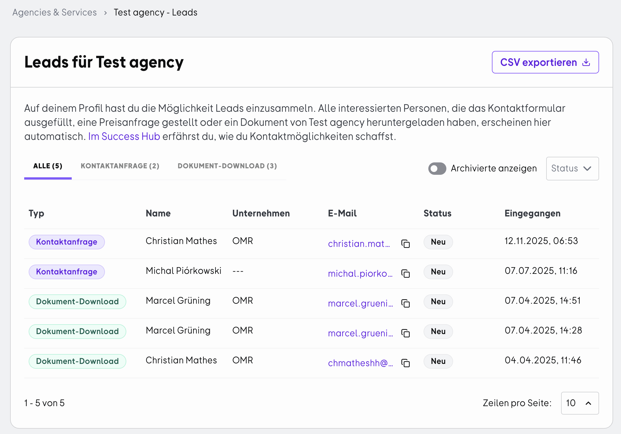Open chmatheshh@… email link
The image size is (621, 434).
pyautogui.click(x=361, y=363)
